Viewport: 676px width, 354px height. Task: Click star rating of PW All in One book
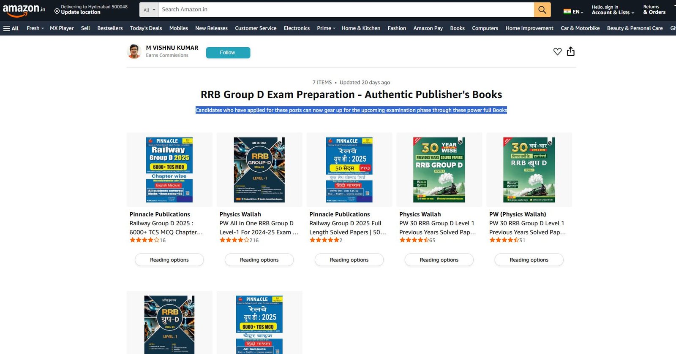pos(234,240)
